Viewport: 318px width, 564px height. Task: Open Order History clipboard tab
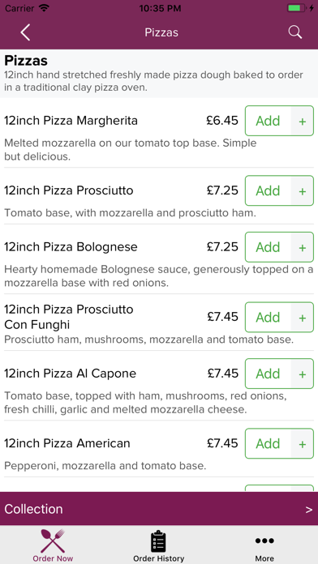coord(158,545)
